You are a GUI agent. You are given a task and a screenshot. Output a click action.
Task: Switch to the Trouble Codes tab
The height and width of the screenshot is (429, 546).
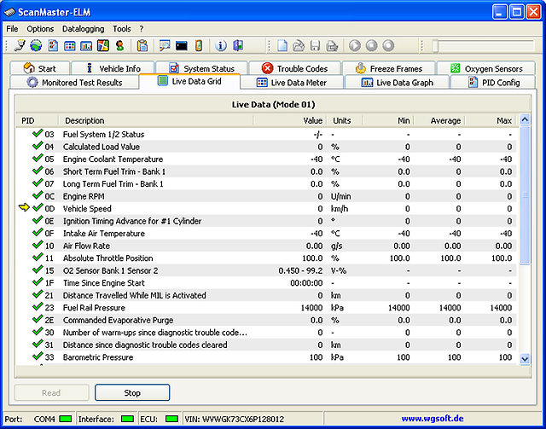295,68
